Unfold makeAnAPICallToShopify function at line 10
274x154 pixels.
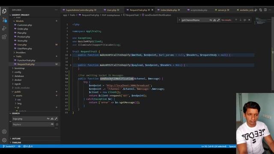point(71,55)
